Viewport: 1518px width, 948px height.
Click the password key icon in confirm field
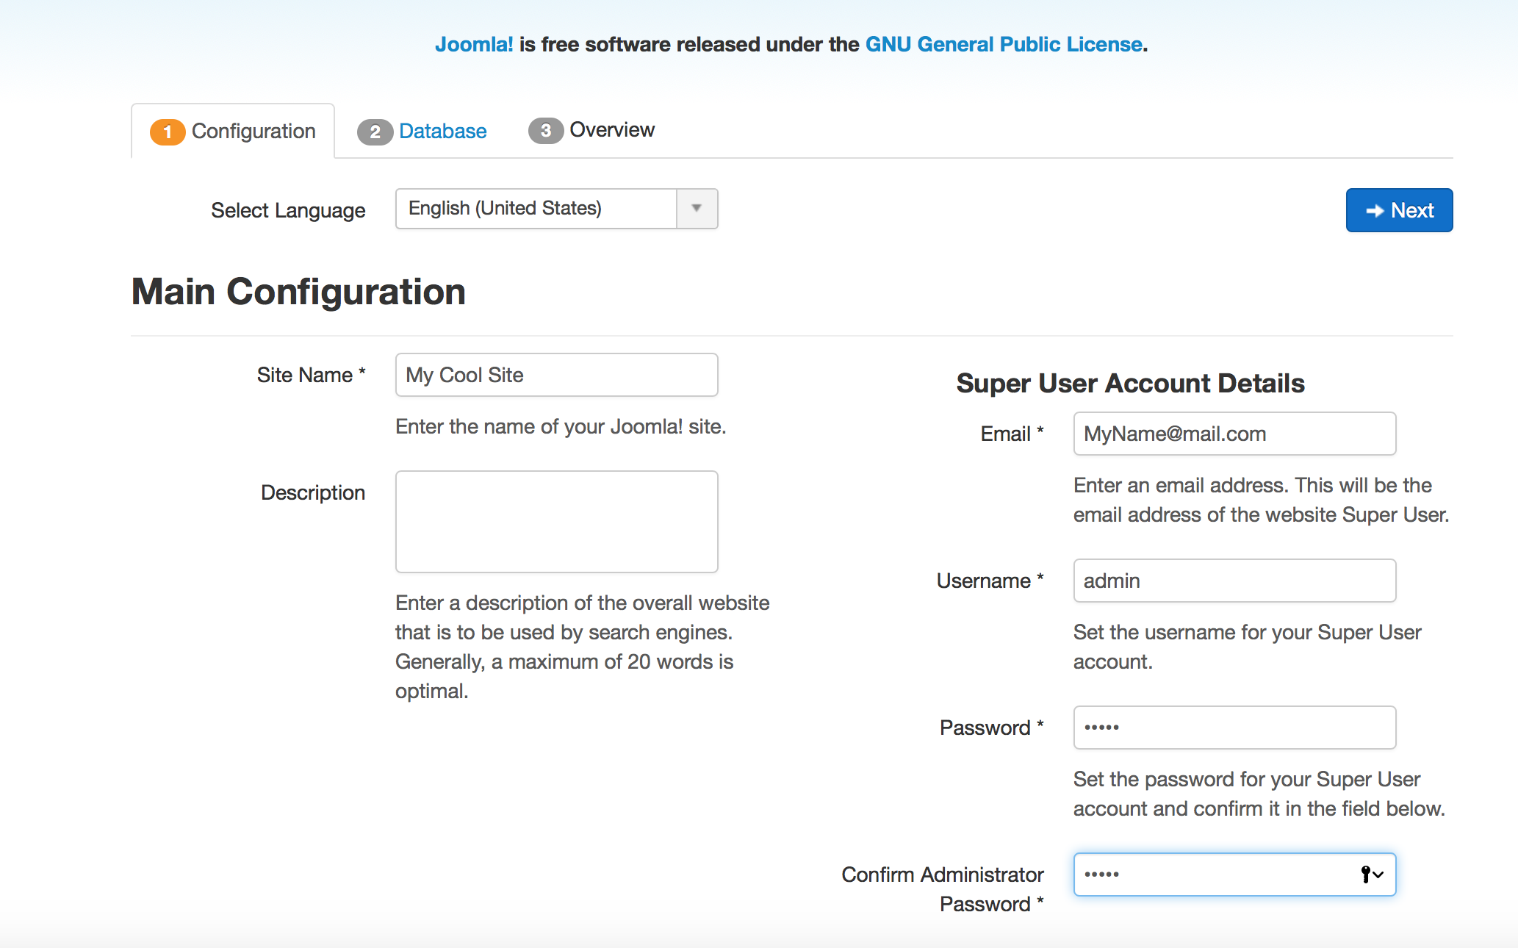coord(1372,874)
